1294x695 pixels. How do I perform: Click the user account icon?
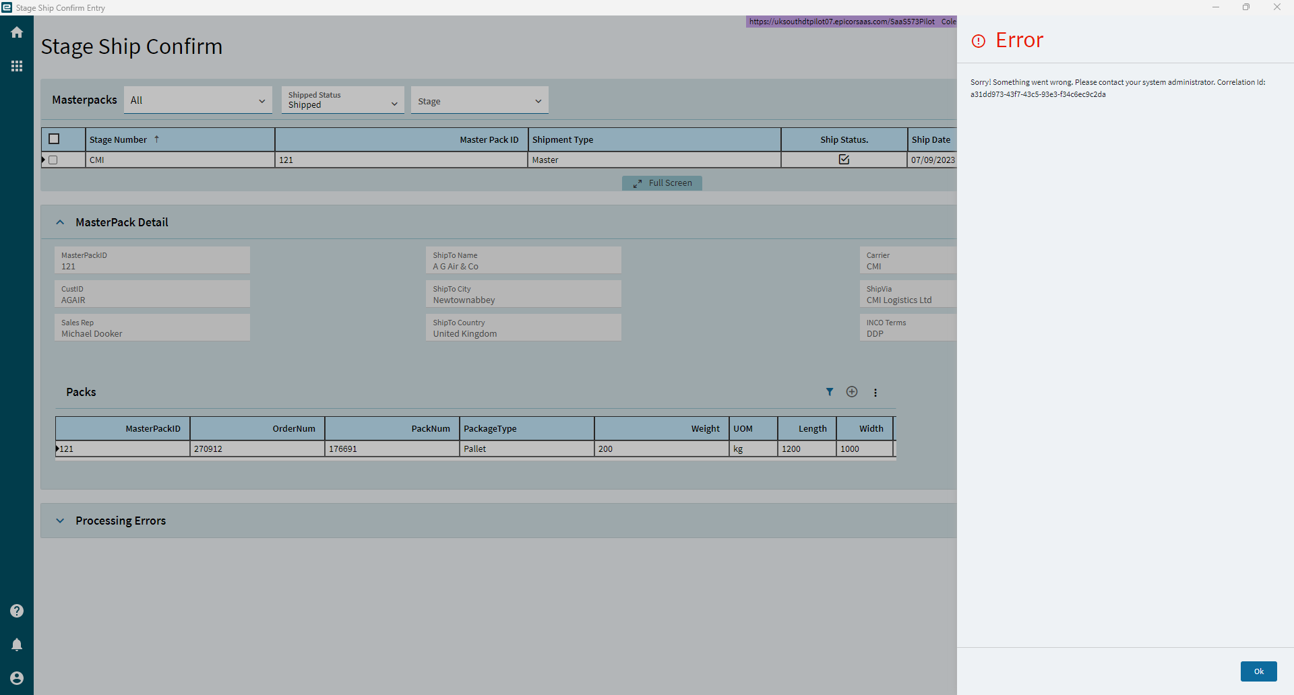point(16,677)
